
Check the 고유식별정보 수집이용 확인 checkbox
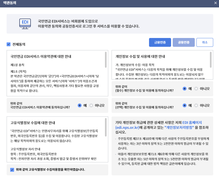(x=12, y=170)
